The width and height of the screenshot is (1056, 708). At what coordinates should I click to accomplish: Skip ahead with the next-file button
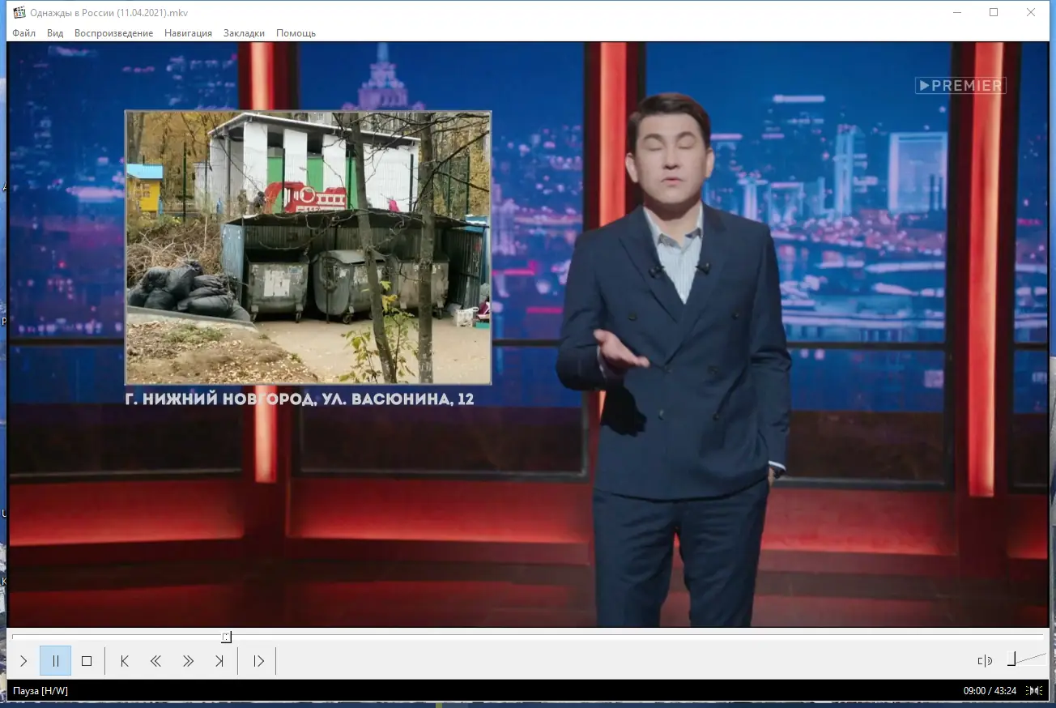[219, 661]
